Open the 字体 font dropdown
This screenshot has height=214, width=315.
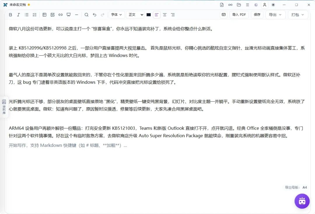[116, 15]
